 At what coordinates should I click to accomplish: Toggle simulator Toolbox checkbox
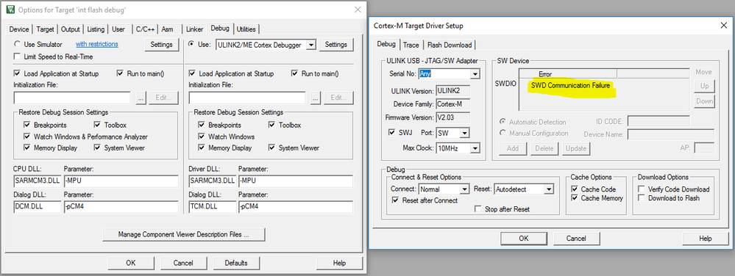[97, 125]
